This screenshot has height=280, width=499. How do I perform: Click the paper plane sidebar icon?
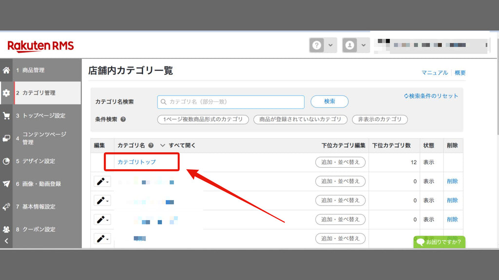6,184
